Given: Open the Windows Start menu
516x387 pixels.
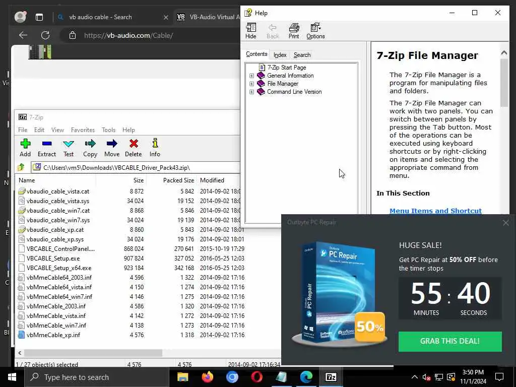Looking at the screenshot, I should point(12,377).
